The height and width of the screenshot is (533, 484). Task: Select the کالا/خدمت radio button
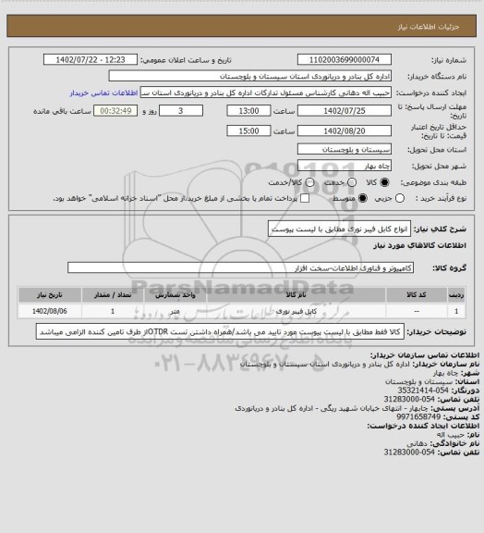[309, 183]
